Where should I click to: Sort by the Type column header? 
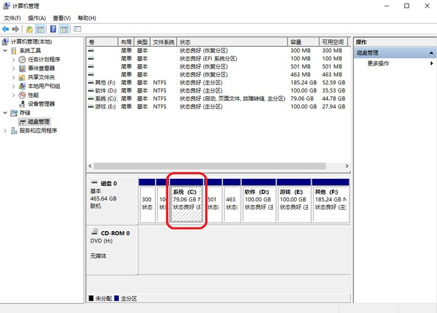142,42
